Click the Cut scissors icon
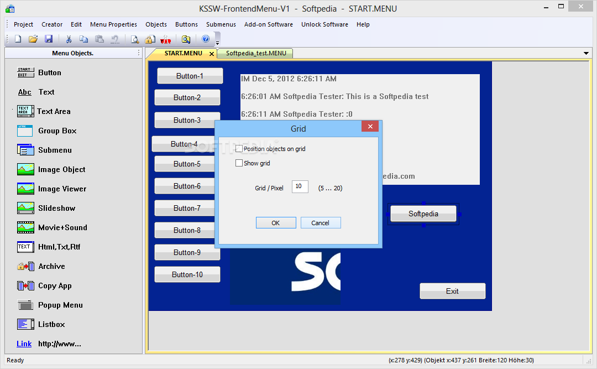 (x=69, y=39)
